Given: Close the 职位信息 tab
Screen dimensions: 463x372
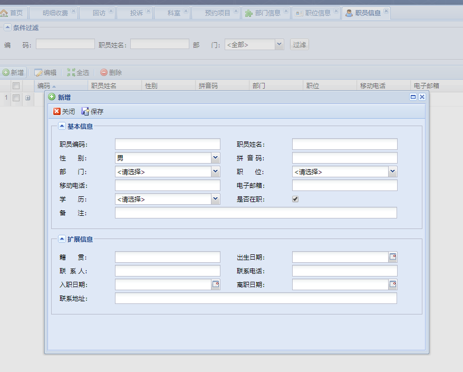Looking at the screenshot, I should 336,11.
